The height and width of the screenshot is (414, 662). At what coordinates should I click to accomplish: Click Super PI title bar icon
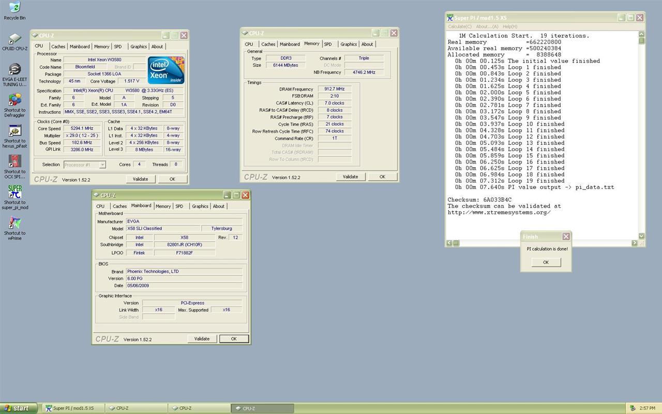450,18
